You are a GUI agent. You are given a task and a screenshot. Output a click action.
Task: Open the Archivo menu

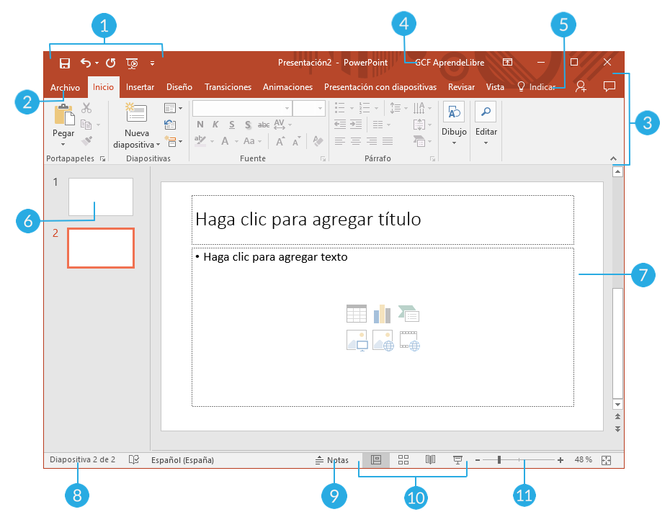point(65,88)
